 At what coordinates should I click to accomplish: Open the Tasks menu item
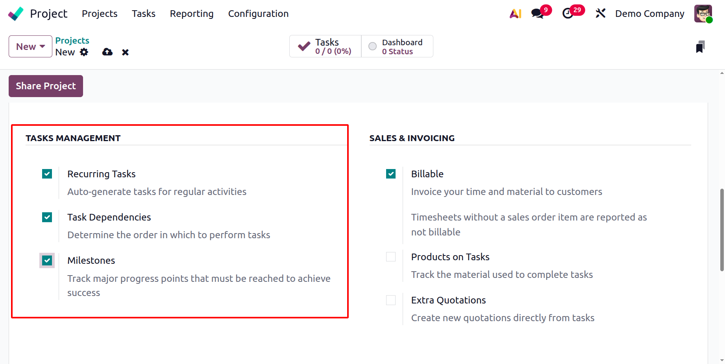[144, 14]
